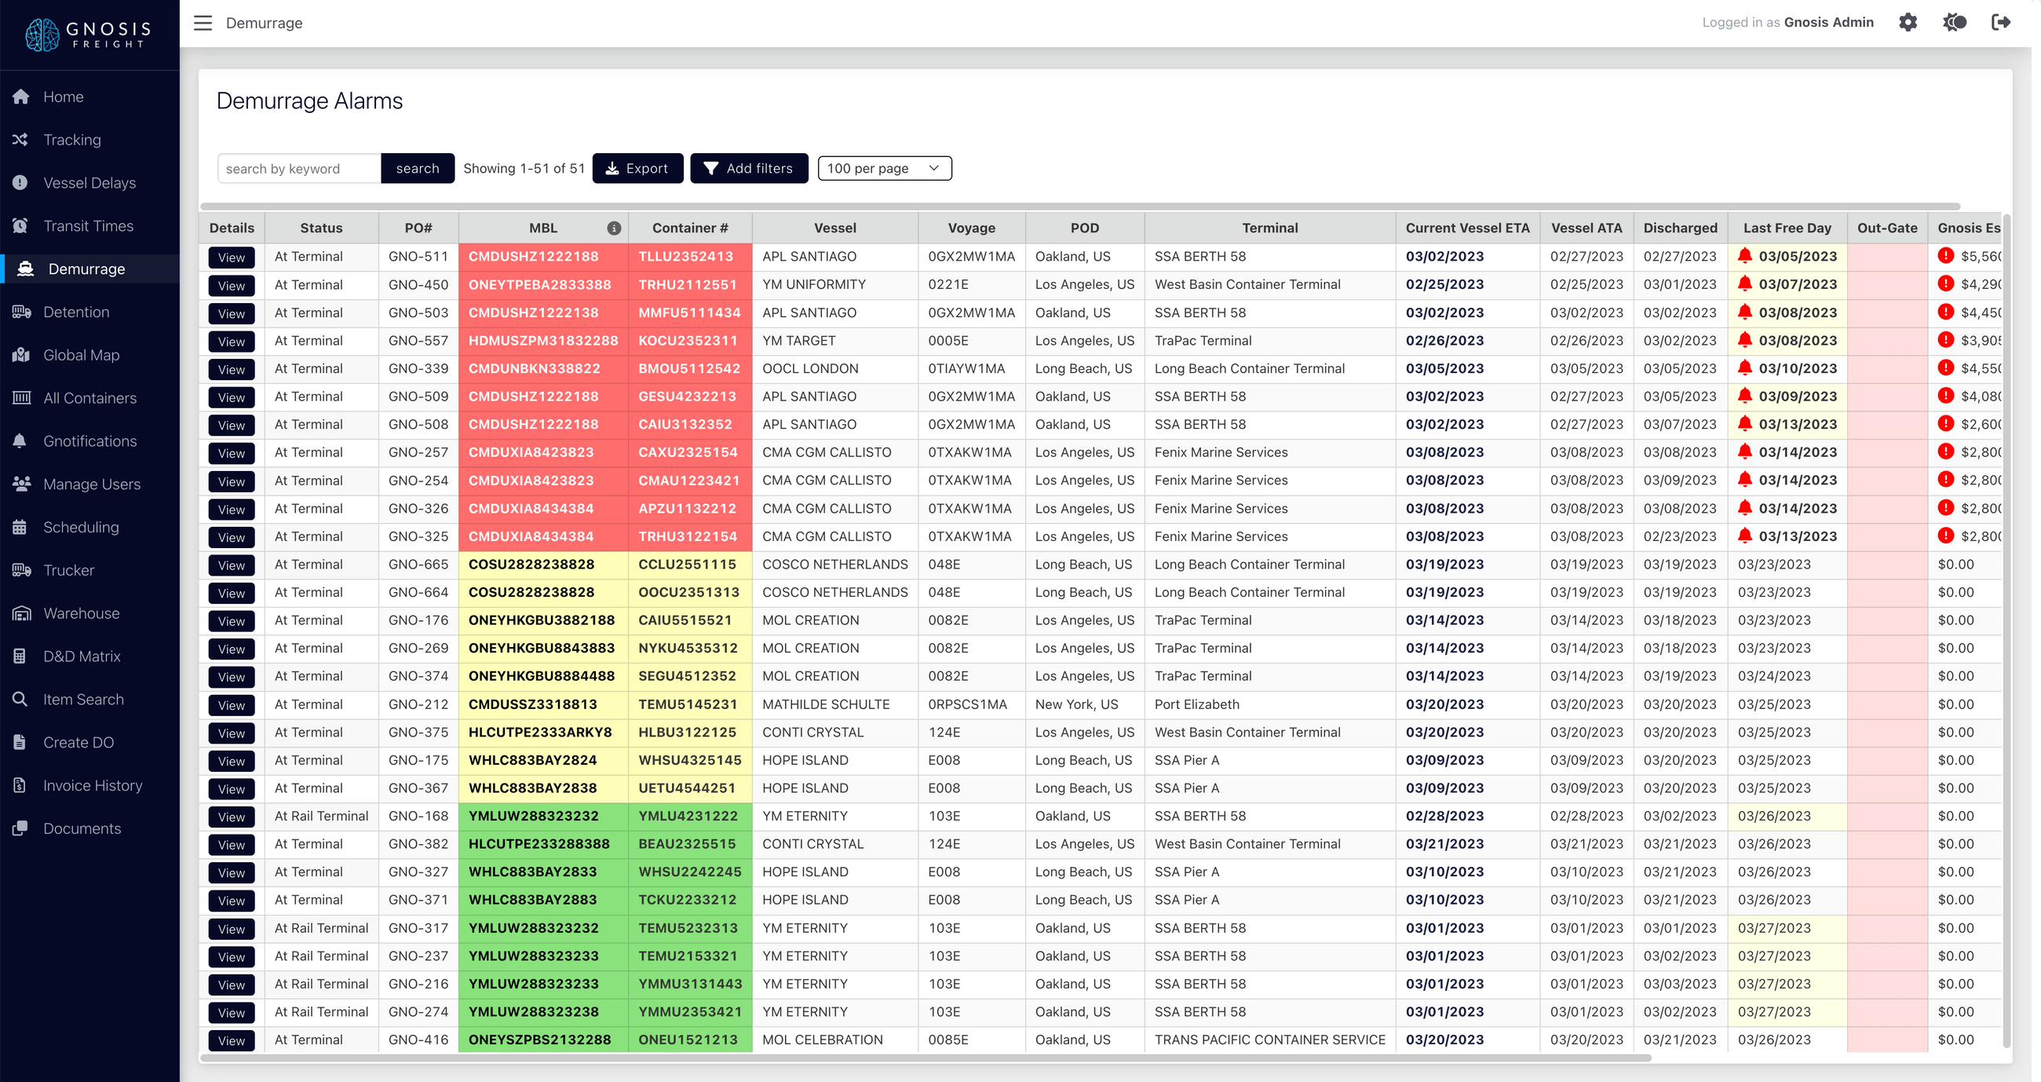
Task: Open the 100 per page dropdown
Action: coord(884,168)
